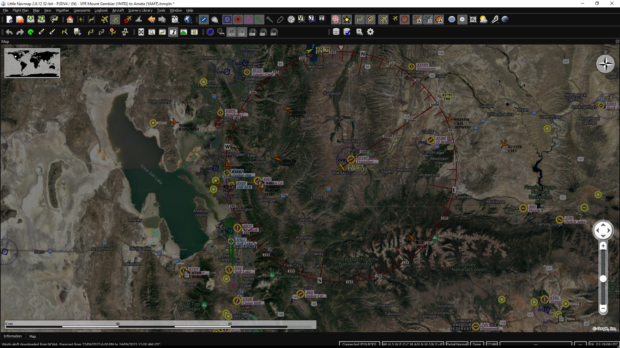620x348 pixels.
Task: Open the Scenery Library menu
Action: pos(140,10)
